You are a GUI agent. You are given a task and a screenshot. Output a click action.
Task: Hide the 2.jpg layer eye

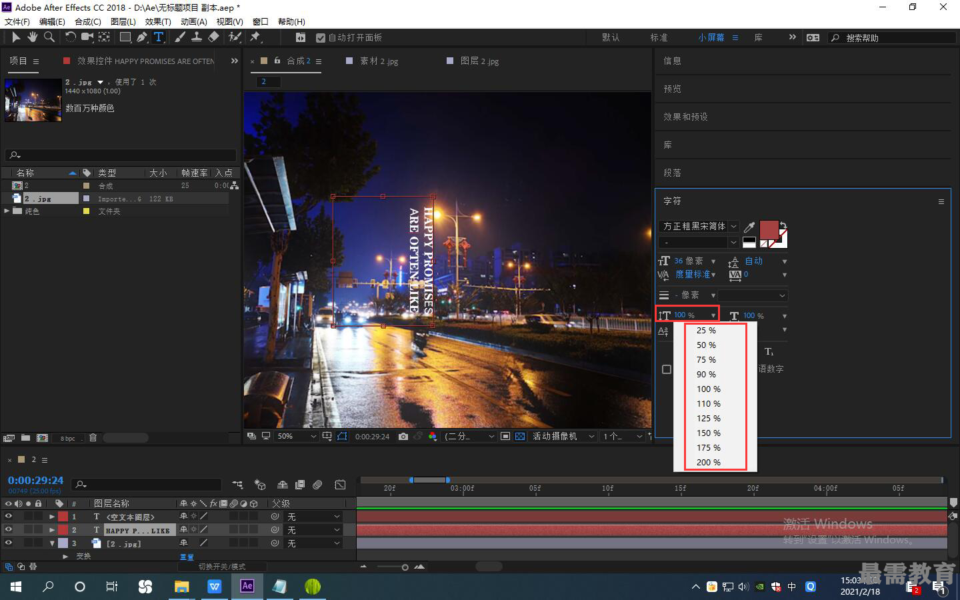pyautogui.click(x=9, y=543)
